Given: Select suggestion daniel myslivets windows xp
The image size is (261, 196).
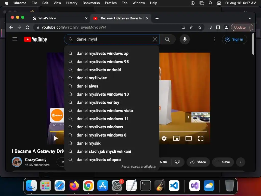Looking at the screenshot, I should pyautogui.click(x=112, y=54).
